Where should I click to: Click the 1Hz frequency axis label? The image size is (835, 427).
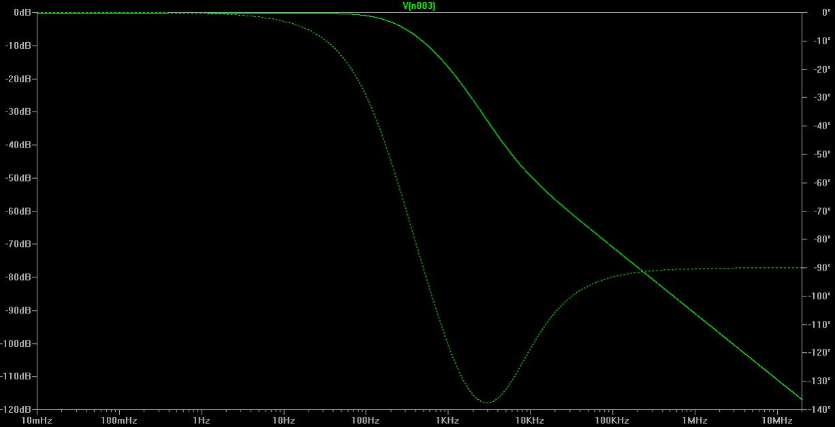point(201,421)
